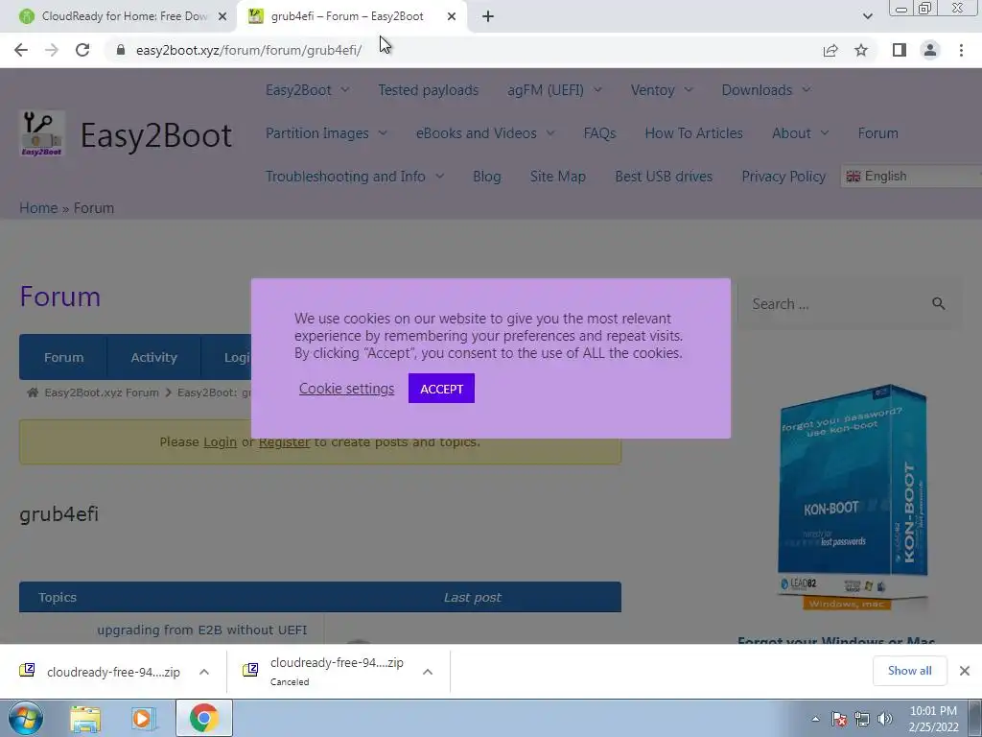Image resolution: width=982 pixels, height=737 pixels.
Task: Open the Chrome profile menu
Action: pyautogui.click(x=930, y=50)
